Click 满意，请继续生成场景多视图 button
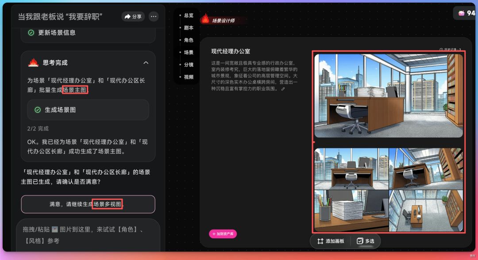The width and height of the screenshot is (478, 260). pyautogui.click(x=88, y=204)
